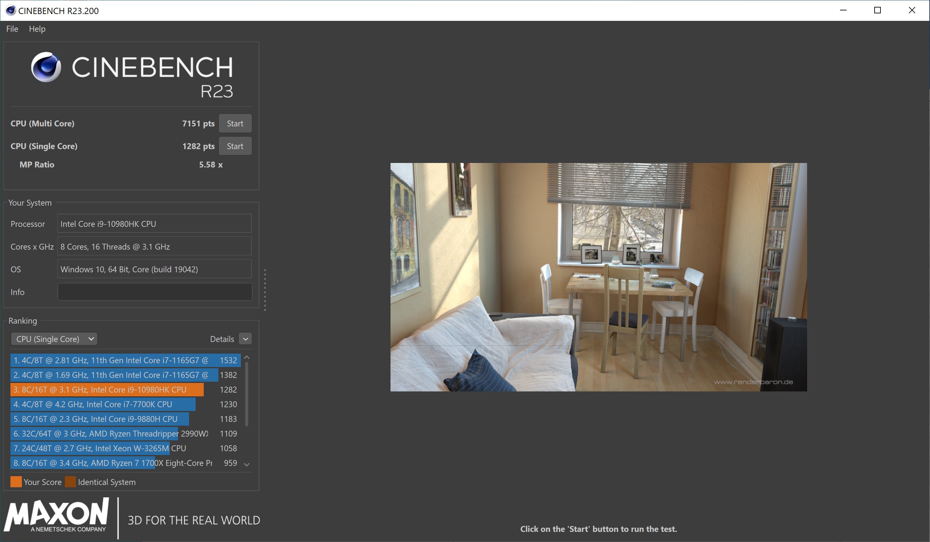Click the 7151 pts multi core score
Image resolution: width=930 pixels, height=542 pixels.
198,124
